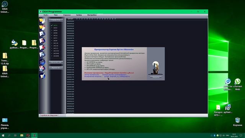Open the Paragon HFS+ desktop icon

point(218,110)
